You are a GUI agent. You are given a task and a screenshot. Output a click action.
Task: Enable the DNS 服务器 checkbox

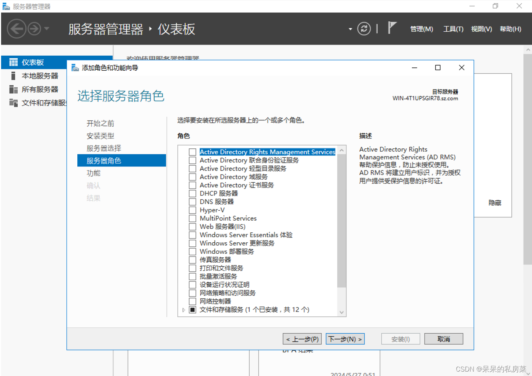tap(193, 202)
